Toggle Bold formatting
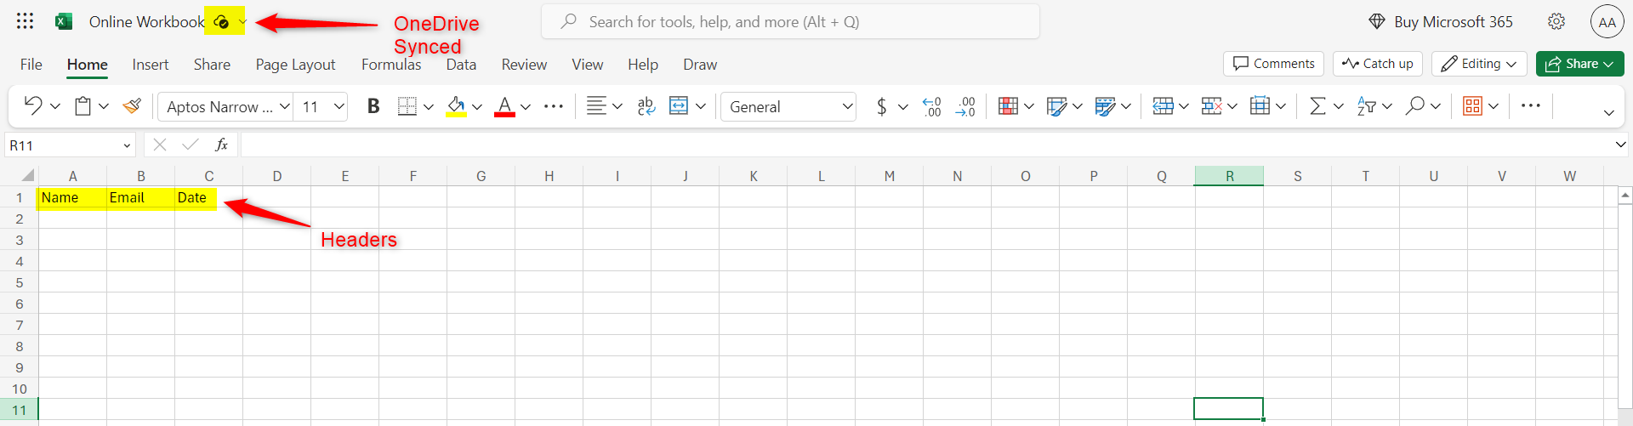1633x426 pixels. [373, 106]
